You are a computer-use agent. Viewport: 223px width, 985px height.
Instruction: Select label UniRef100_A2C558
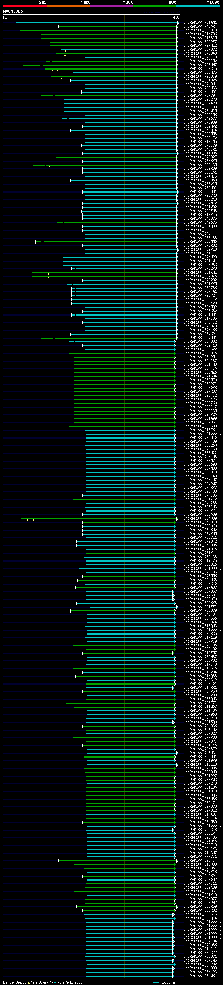coord(200,134)
